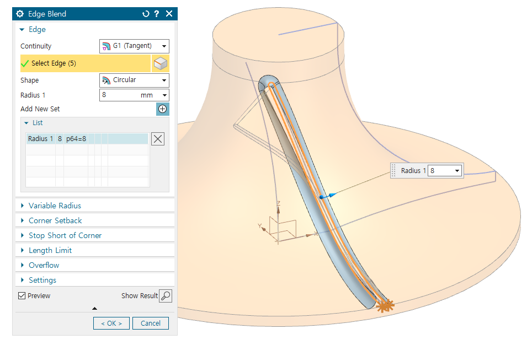Viewport: 527px width, 345px height.
Task: Open Edge Blend help question mark
Action: tap(157, 14)
